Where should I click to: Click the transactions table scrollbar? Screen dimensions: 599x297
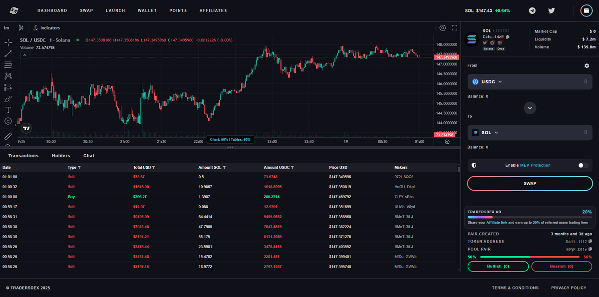(459, 169)
